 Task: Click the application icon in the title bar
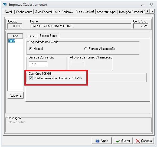[x=5, y=5]
